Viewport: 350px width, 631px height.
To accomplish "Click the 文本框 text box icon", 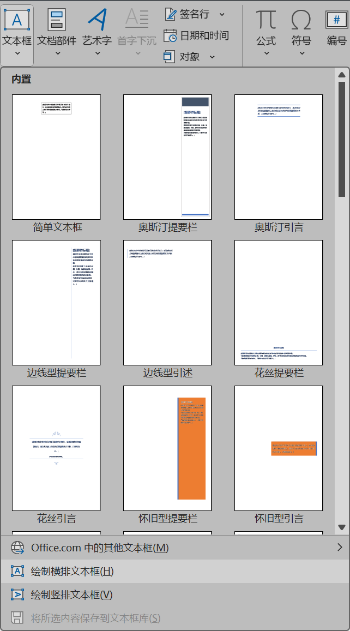I will (x=17, y=19).
